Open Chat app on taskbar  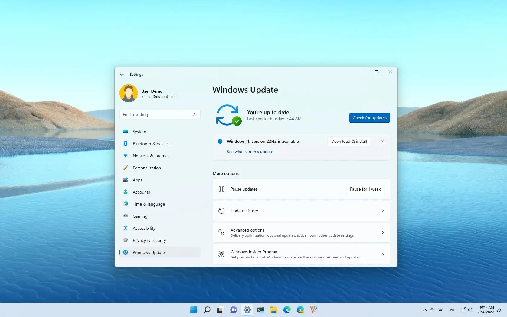point(234,310)
